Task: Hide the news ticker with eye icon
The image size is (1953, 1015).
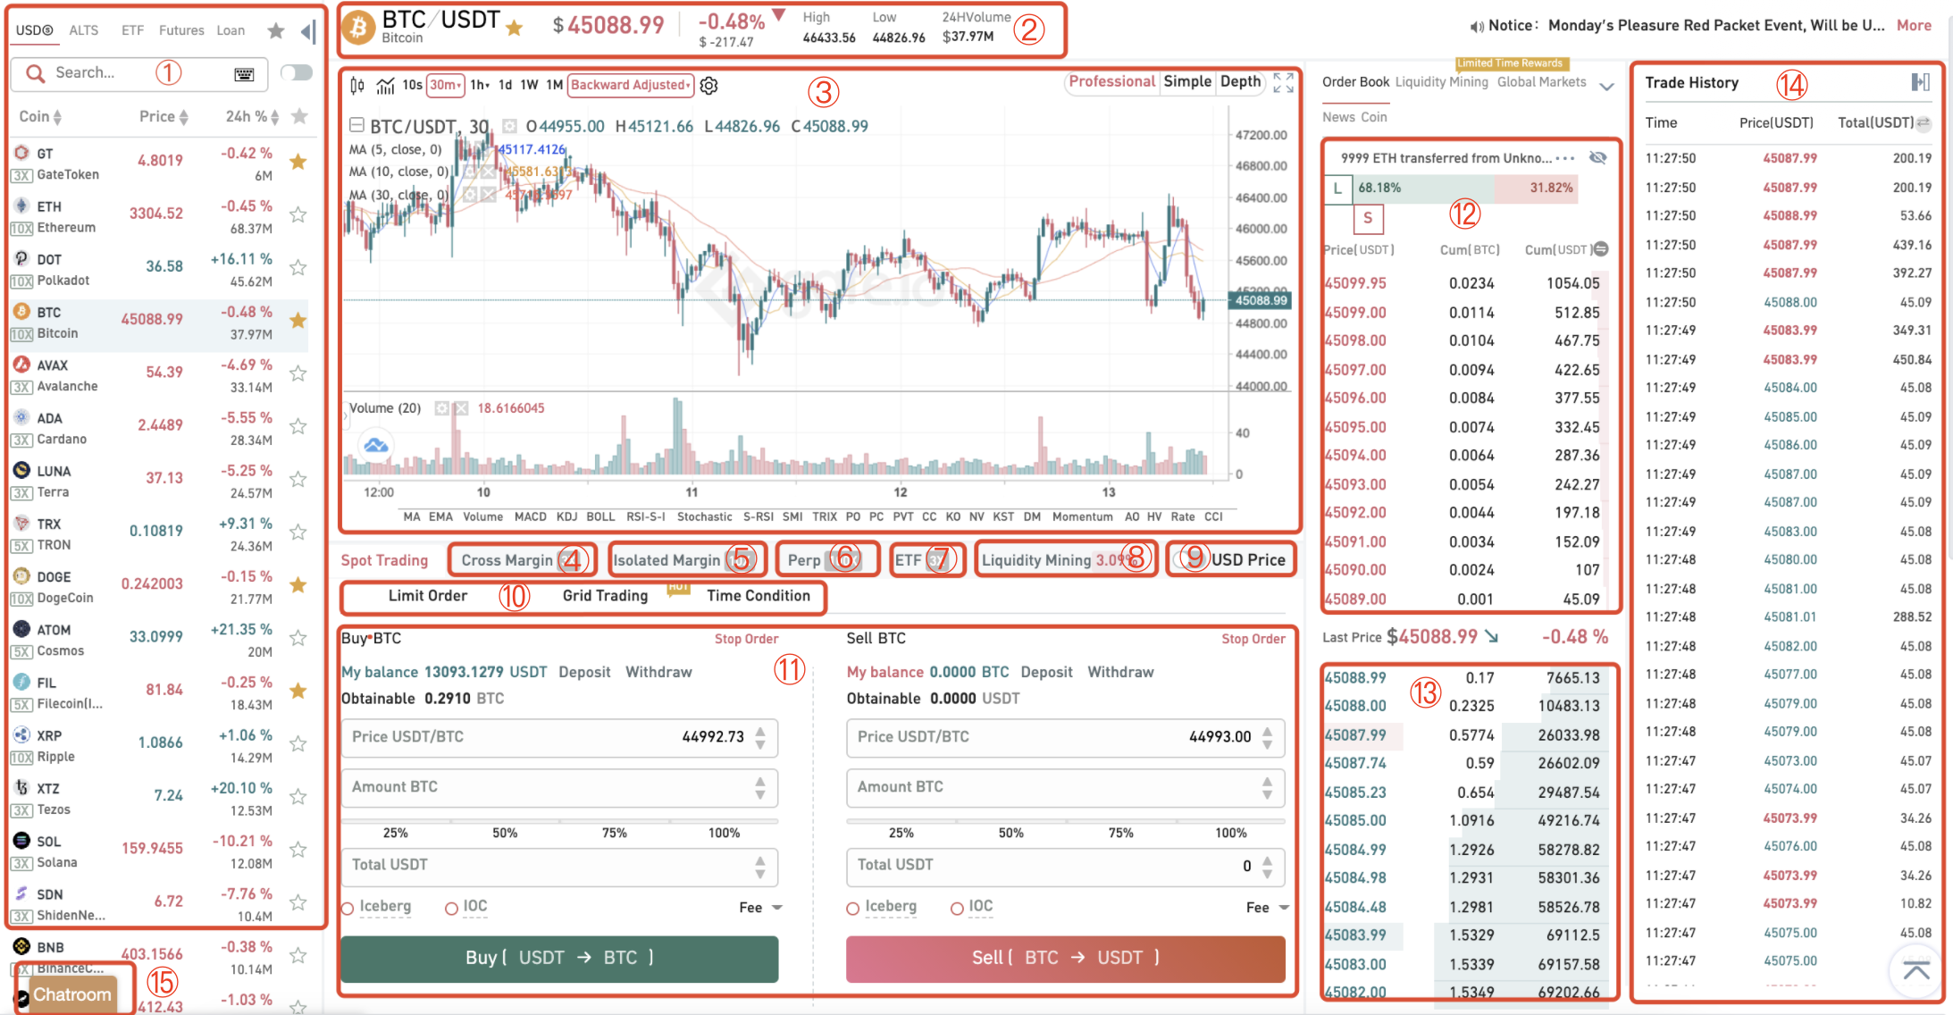Action: 1598,158
